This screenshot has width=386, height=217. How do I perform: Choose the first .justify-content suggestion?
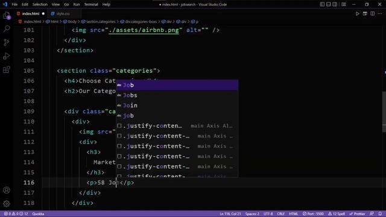point(177,126)
